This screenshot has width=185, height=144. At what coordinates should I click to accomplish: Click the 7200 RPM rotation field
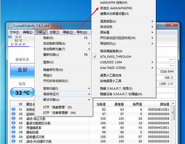pyautogui.click(x=166, y=72)
